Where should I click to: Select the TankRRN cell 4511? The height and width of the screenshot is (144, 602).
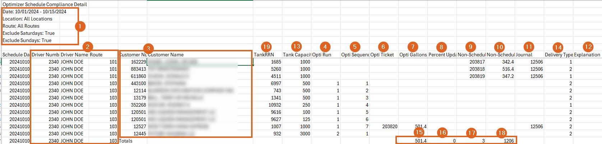[x=268, y=76]
